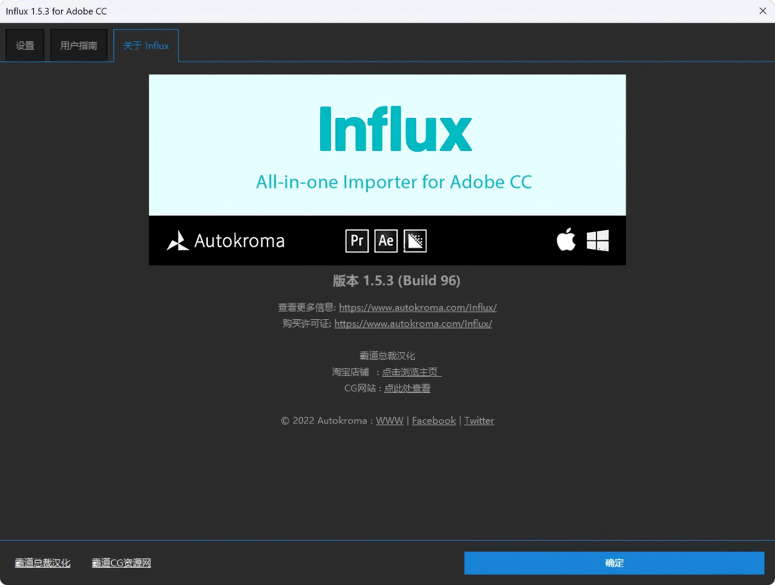This screenshot has width=775, height=585.
Task: Close the Influx dialog window
Action: click(762, 11)
